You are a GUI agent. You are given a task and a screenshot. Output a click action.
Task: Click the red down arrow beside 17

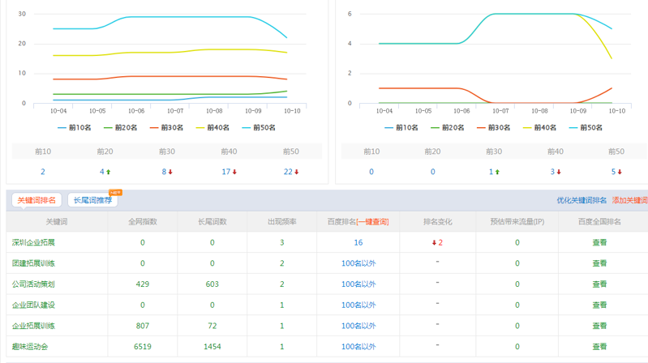point(234,172)
